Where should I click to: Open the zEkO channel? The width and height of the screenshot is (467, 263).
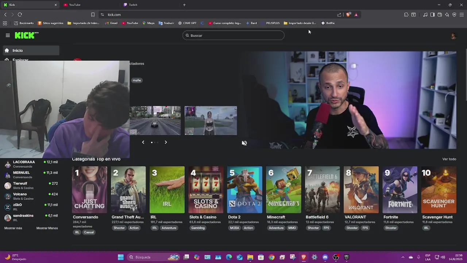point(31,207)
